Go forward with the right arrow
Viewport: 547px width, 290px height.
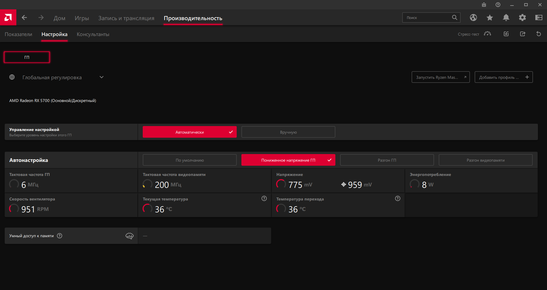[41, 18]
